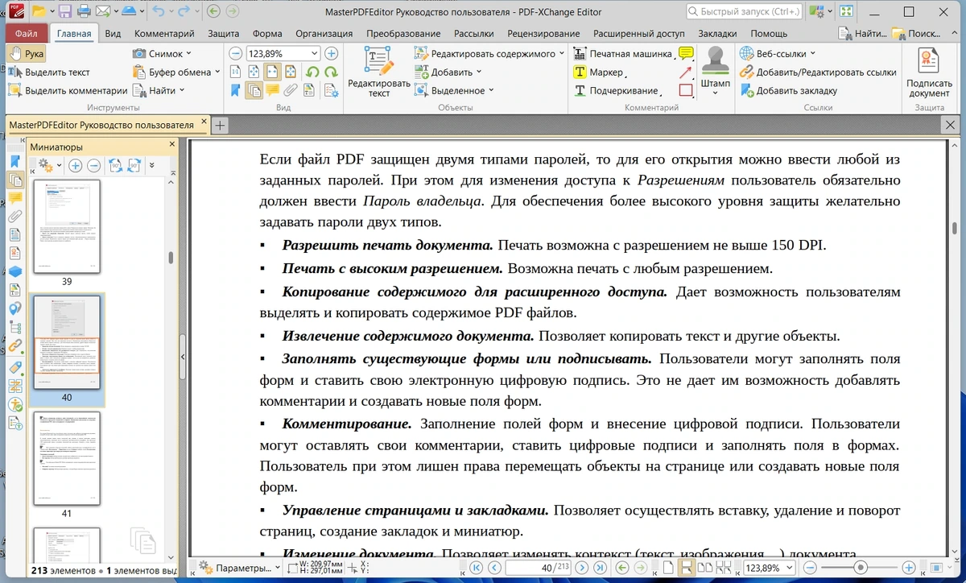This screenshot has height=583, width=966.
Task: Select the red rectangle drawing tool
Action: point(686,90)
